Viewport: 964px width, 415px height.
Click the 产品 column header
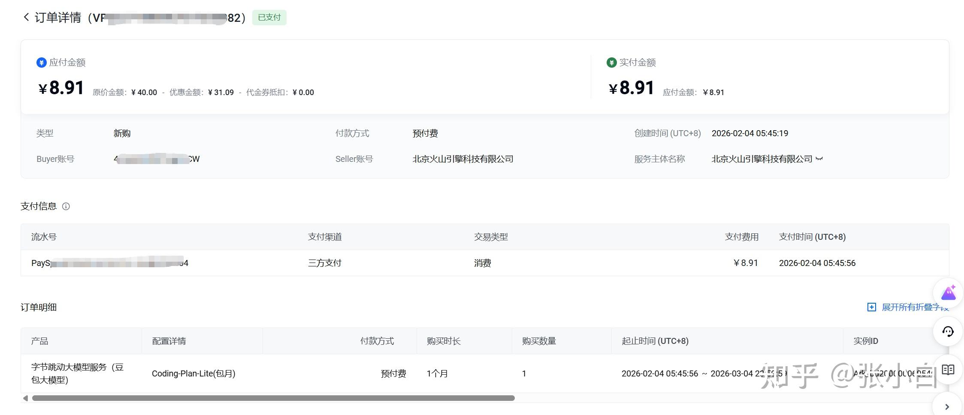tap(39, 341)
